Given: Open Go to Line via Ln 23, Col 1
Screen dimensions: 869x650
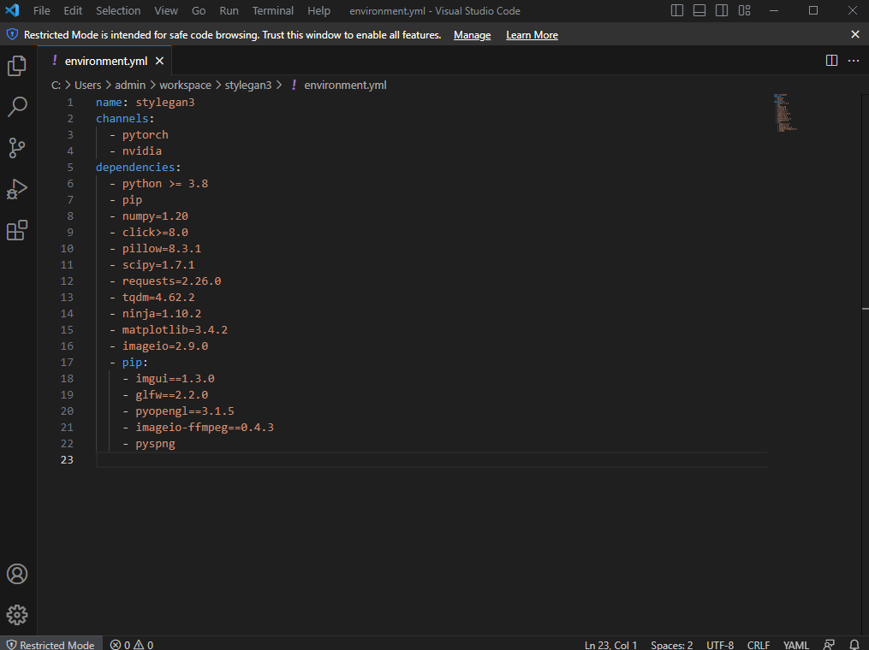Looking at the screenshot, I should [x=610, y=645].
